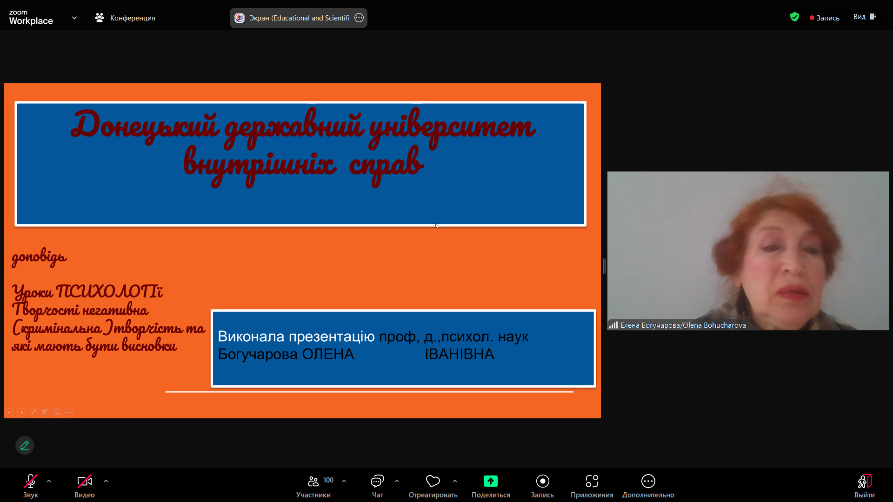The width and height of the screenshot is (893, 502).
Task: Expand audio options arrow next to Звук
Action: click(49, 481)
